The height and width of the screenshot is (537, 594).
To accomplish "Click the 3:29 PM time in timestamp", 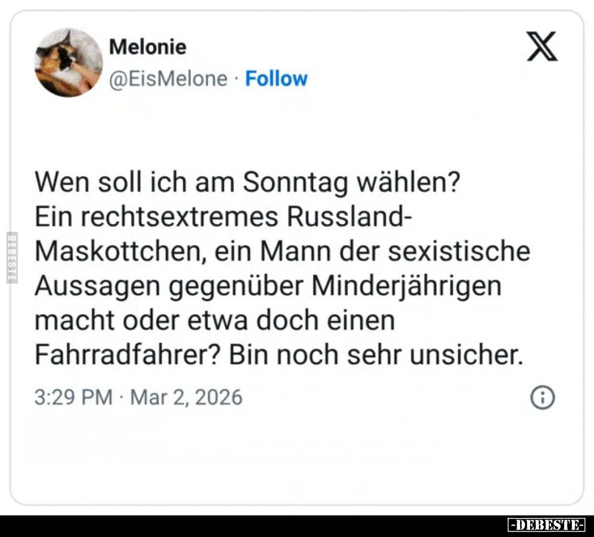I will pyautogui.click(x=73, y=398).
